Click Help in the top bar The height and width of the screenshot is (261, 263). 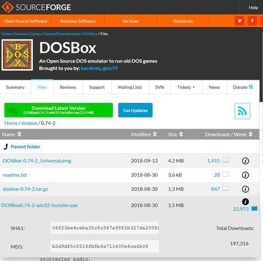click(253, 8)
